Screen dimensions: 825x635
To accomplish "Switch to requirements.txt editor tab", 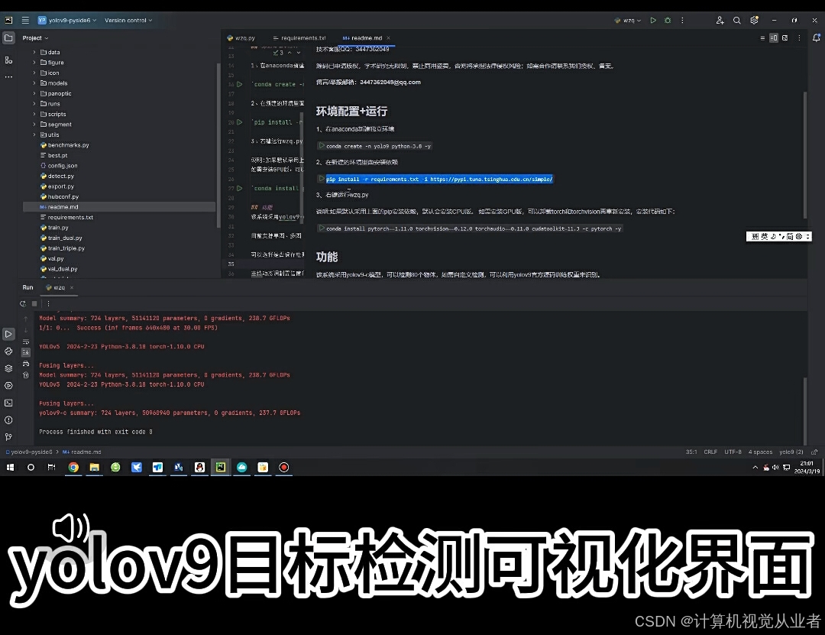I will [x=299, y=38].
